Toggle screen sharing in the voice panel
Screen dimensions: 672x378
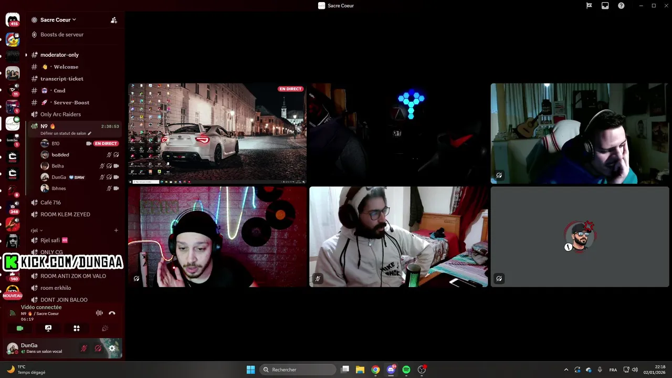(48, 328)
